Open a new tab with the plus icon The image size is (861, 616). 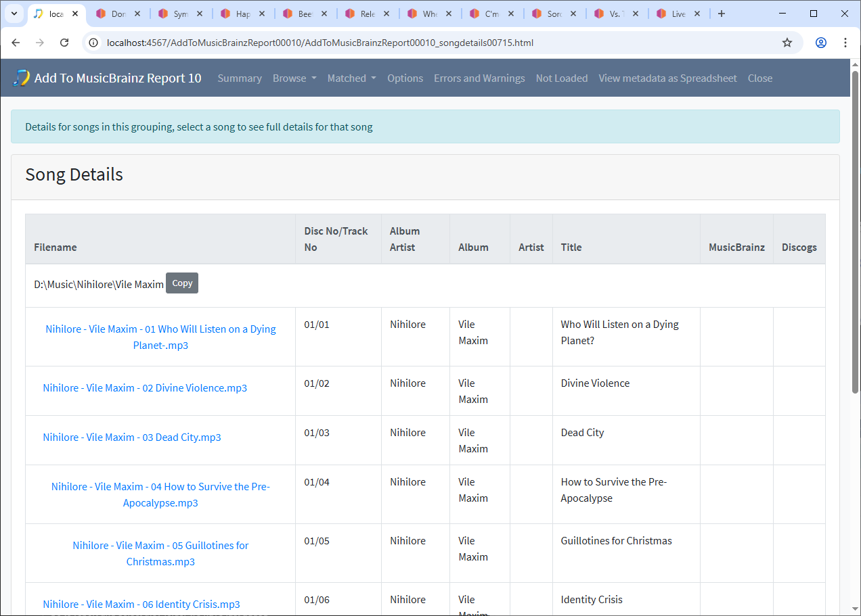(722, 14)
